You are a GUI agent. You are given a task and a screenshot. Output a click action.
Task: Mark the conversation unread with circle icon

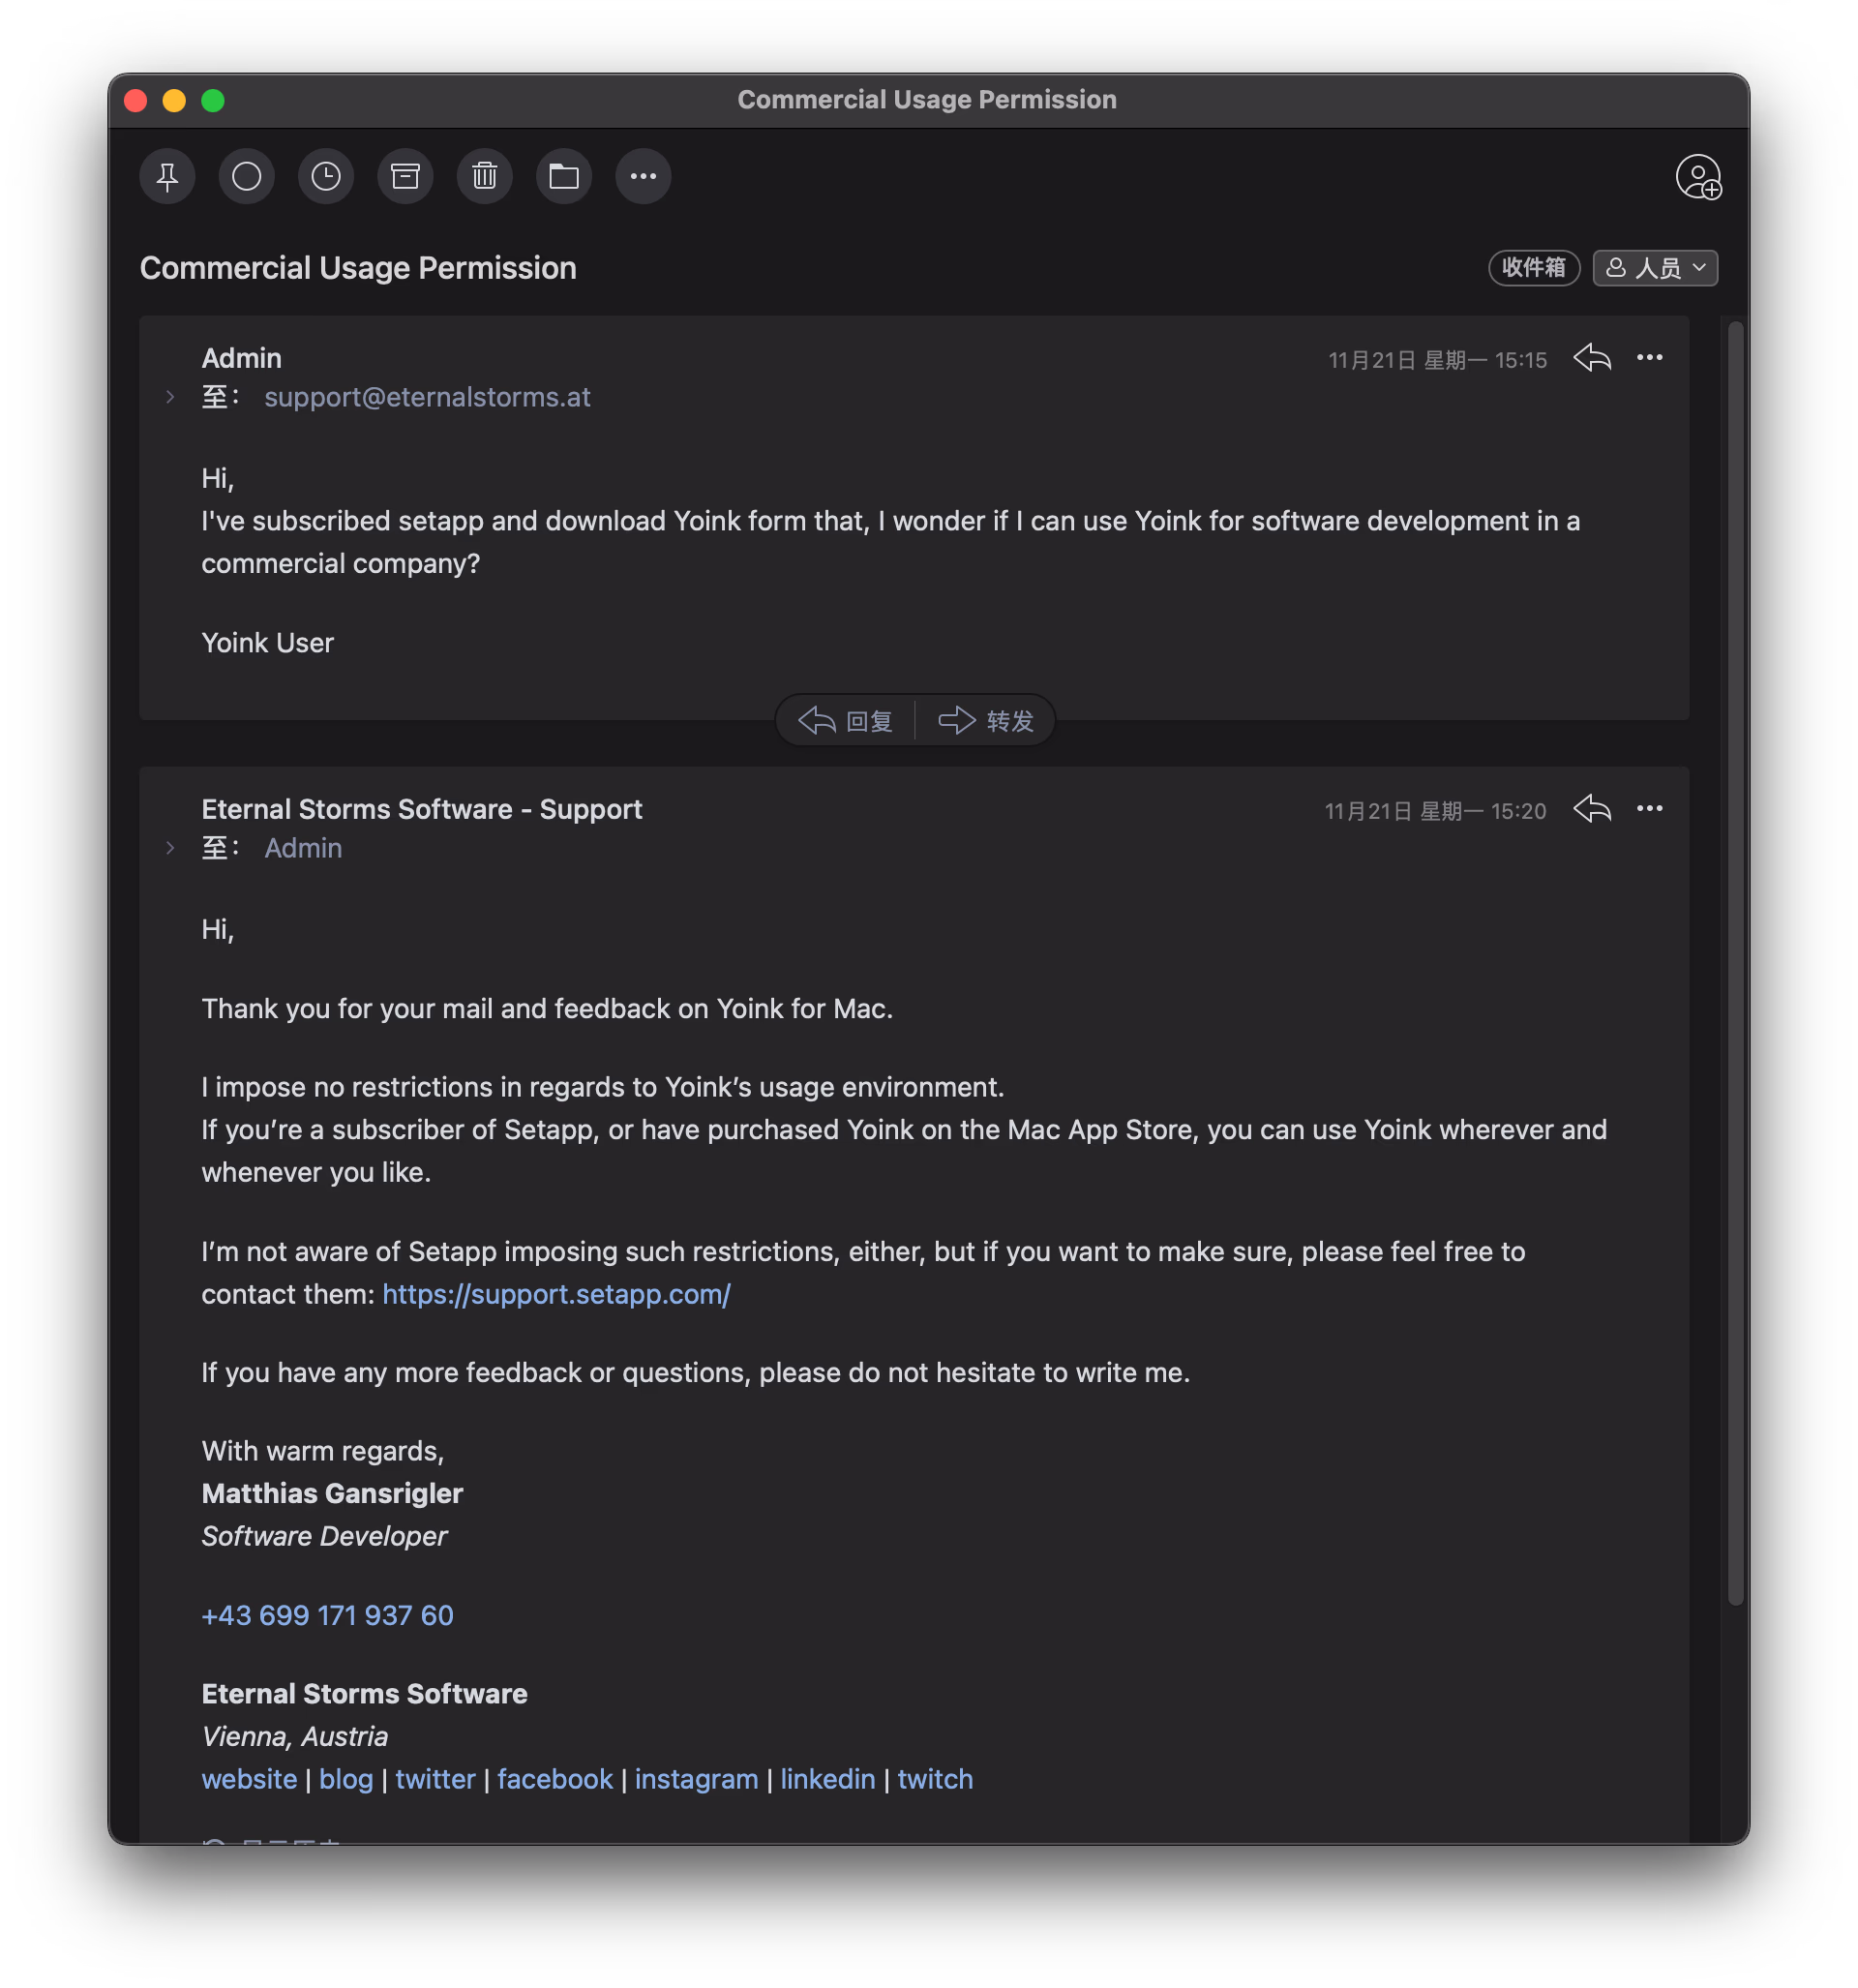point(246,177)
